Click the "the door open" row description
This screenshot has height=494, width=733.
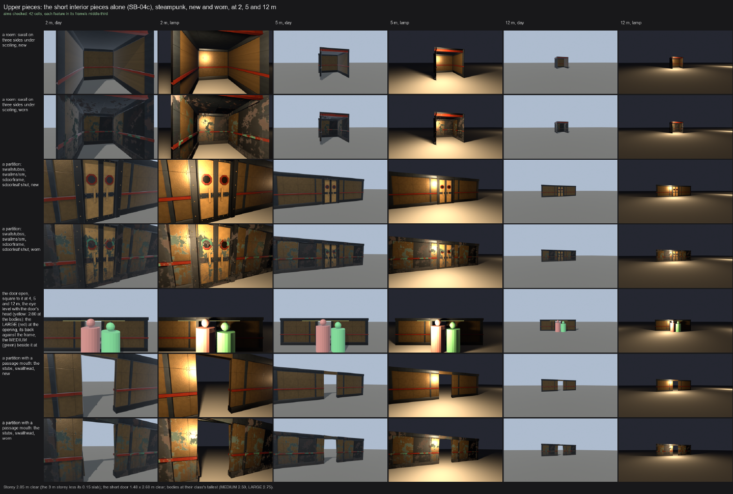click(x=21, y=319)
